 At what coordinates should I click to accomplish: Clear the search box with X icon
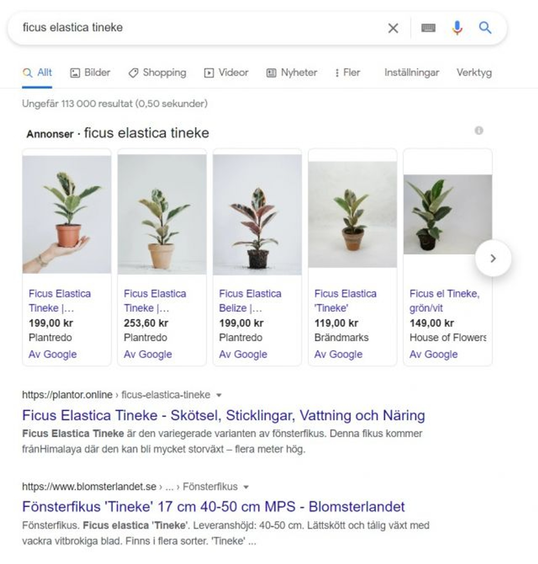click(x=393, y=28)
